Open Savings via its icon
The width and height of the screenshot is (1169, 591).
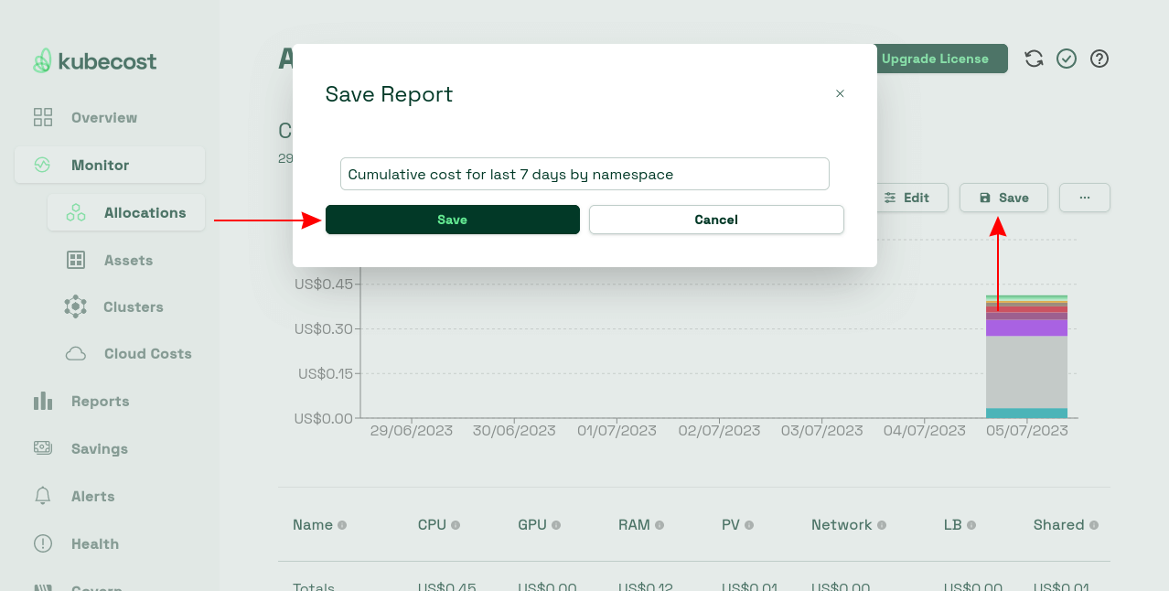coord(42,448)
